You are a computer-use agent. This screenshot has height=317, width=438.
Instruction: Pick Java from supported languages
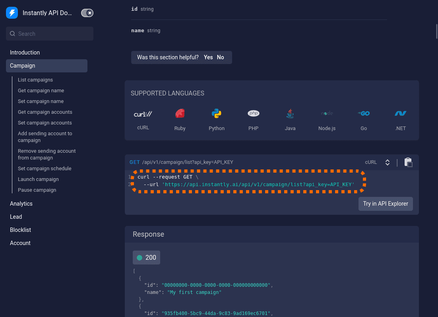coord(290,118)
